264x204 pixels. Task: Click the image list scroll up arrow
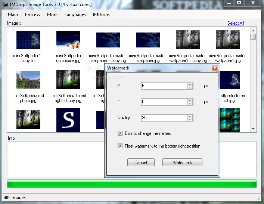pos(253,31)
